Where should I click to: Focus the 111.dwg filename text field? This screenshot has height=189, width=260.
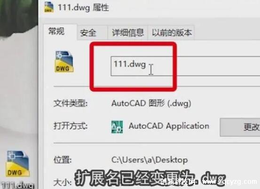point(185,66)
